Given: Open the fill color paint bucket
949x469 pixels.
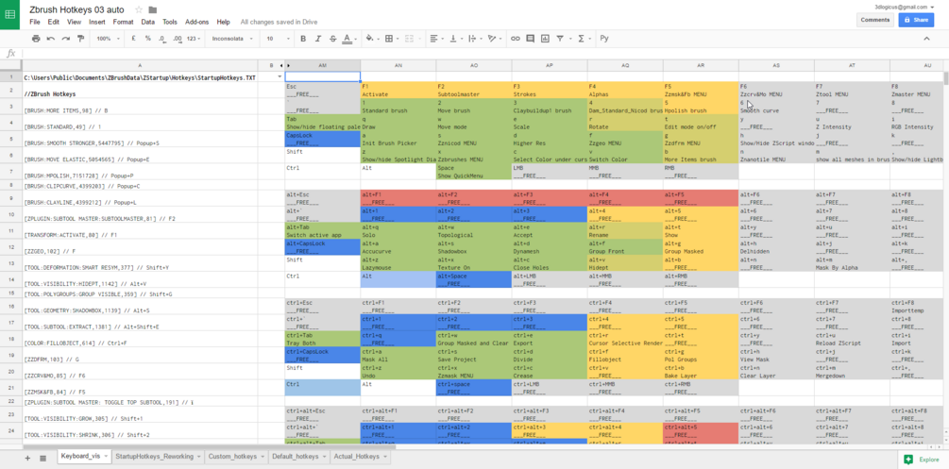Looking at the screenshot, I should pos(372,39).
